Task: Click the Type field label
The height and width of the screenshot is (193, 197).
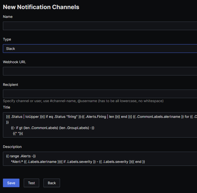Action: pyautogui.click(x=7, y=39)
